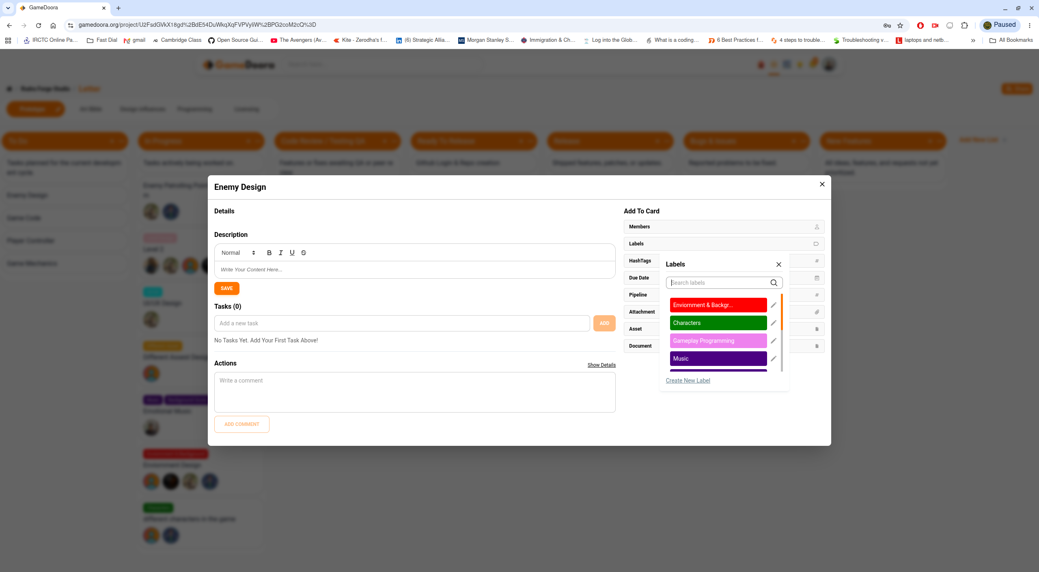This screenshot has height=572, width=1039.
Task: Apply bold formatting in description editor
Action: tap(269, 253)
